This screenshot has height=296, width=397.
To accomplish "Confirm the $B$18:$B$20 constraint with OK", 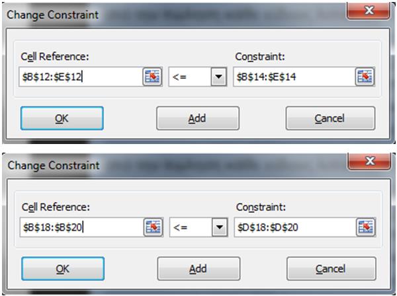I will [x=63, y=269].
